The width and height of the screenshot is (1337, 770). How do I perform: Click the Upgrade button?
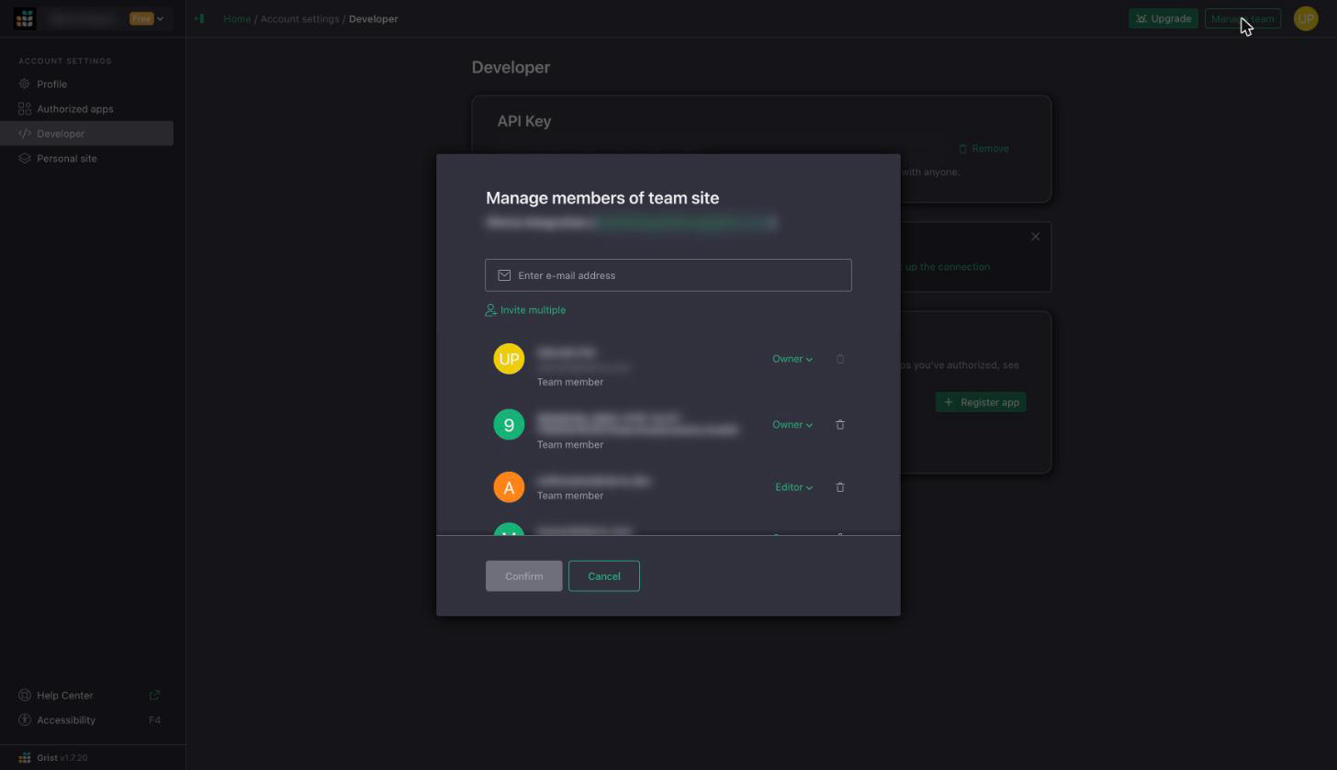pos(1163,18)
